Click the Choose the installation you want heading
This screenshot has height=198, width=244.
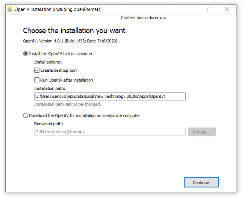[74, 30]
